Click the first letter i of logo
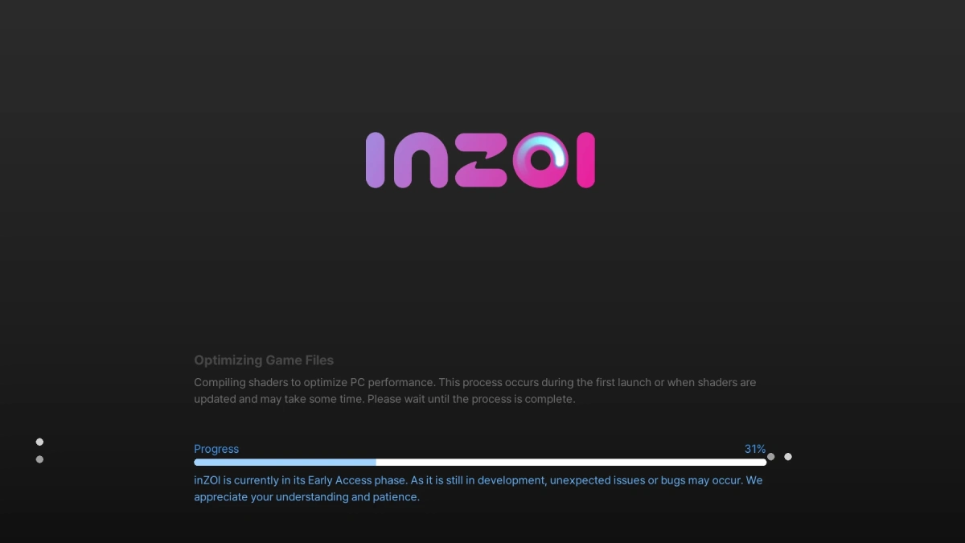This screenshot has width=965, height=543. 375,160
